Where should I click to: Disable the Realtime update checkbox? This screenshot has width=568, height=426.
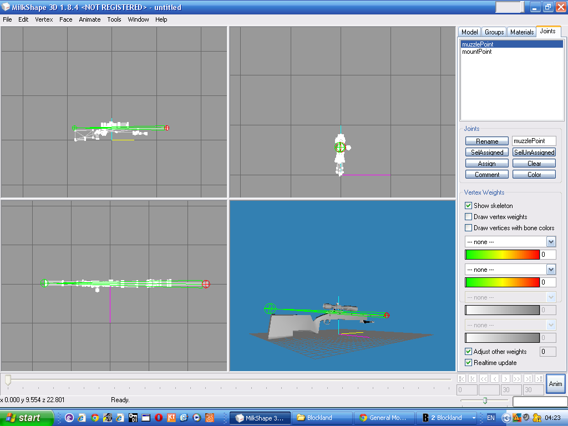tap(469, 363)
